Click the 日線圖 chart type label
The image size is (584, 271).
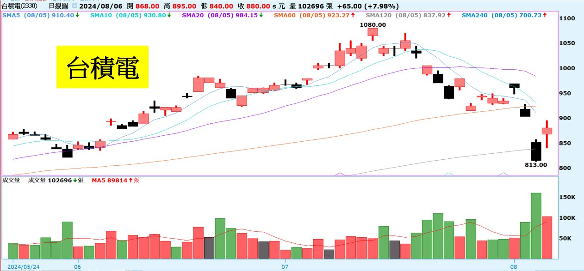(x=58, y=6)
